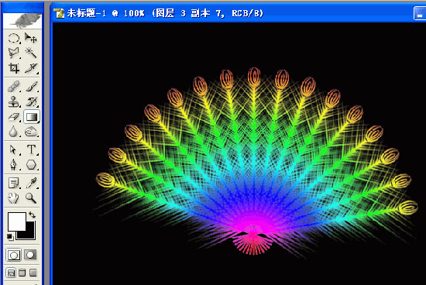Choose the Pen tool
Viewport: 426px width, 285px height.
coord(14,165)
